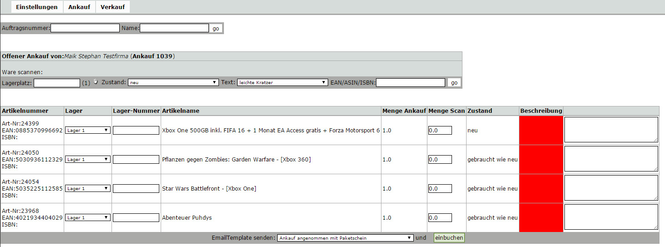Focus Lager-Nummer field for Star Wars Battlefront row

pyautogui.click(x=136, y=188)
